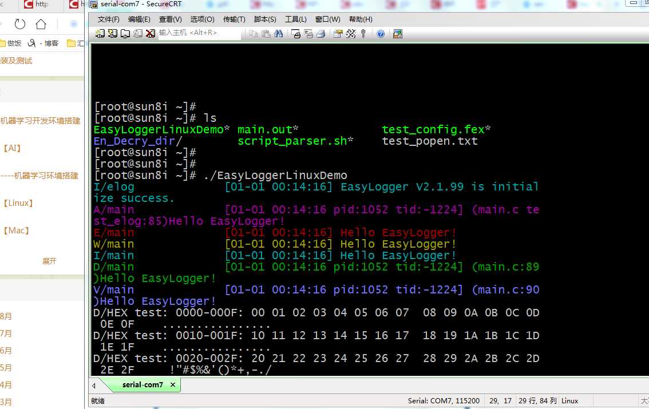649x409 pixels.
Task: Select the serial-com7 session tab
Action: [143, 384]
